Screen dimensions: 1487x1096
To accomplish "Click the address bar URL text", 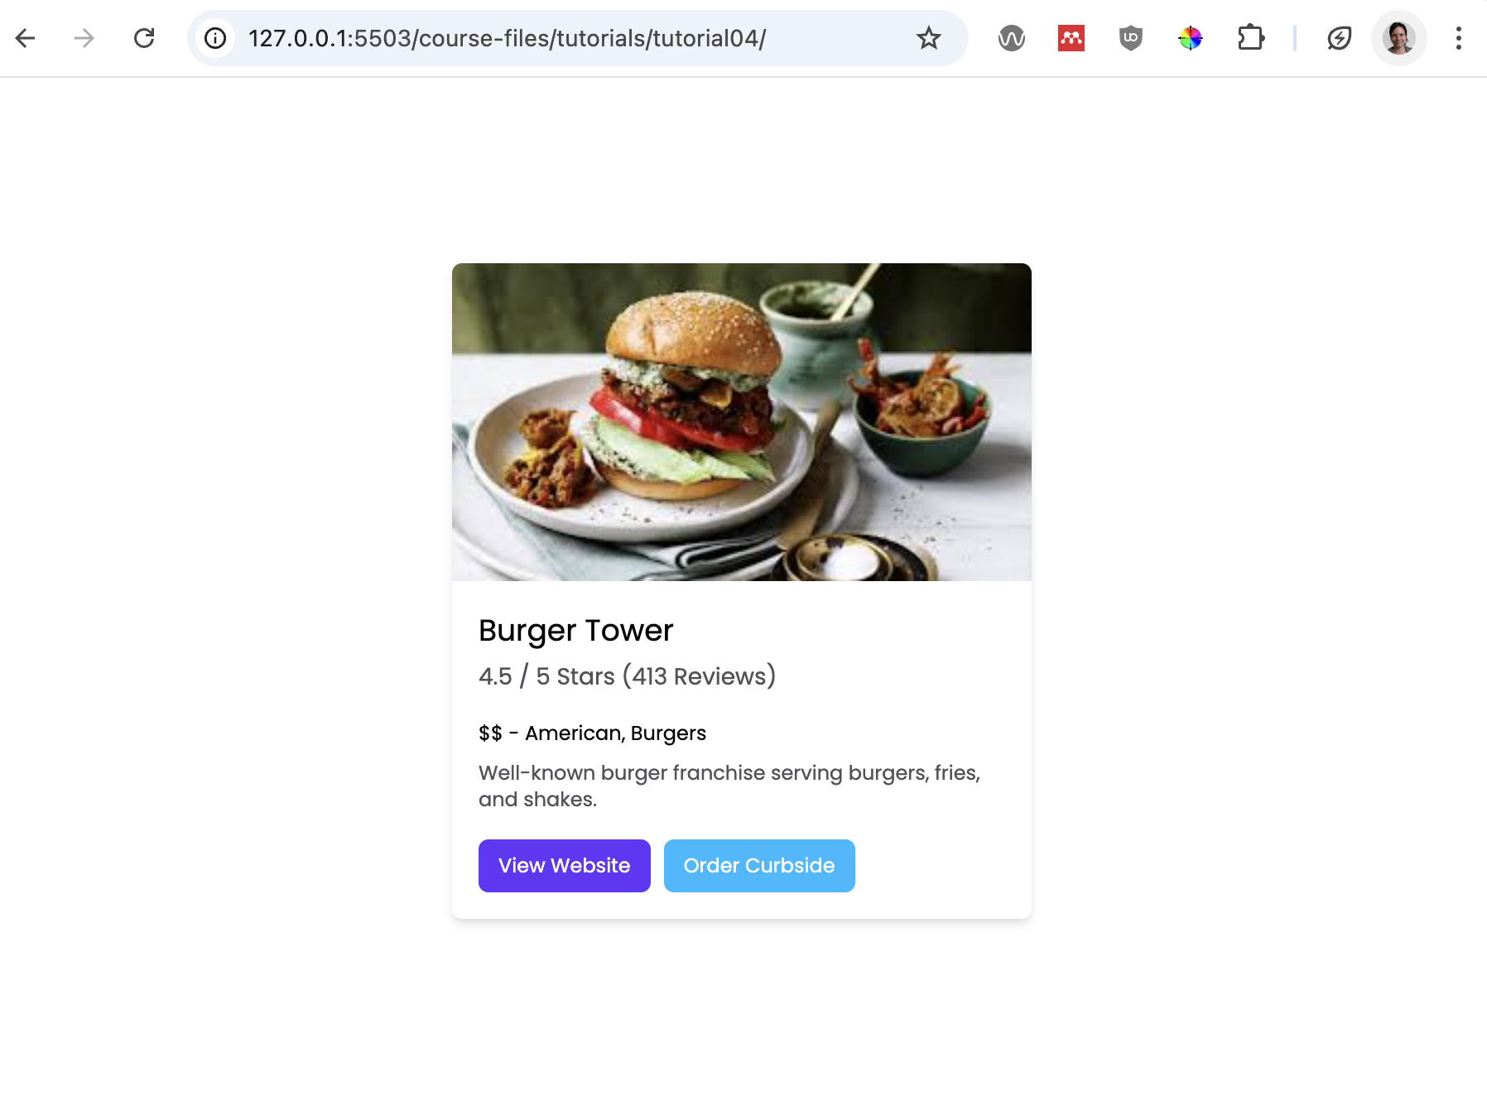I will point(508,38).
